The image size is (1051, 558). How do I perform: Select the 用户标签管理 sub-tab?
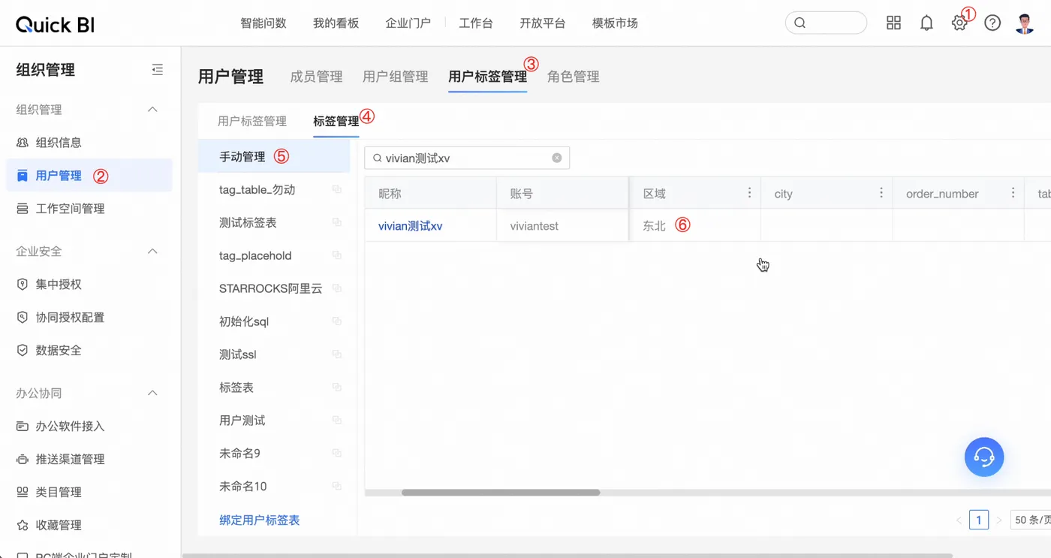coord(252,121)
